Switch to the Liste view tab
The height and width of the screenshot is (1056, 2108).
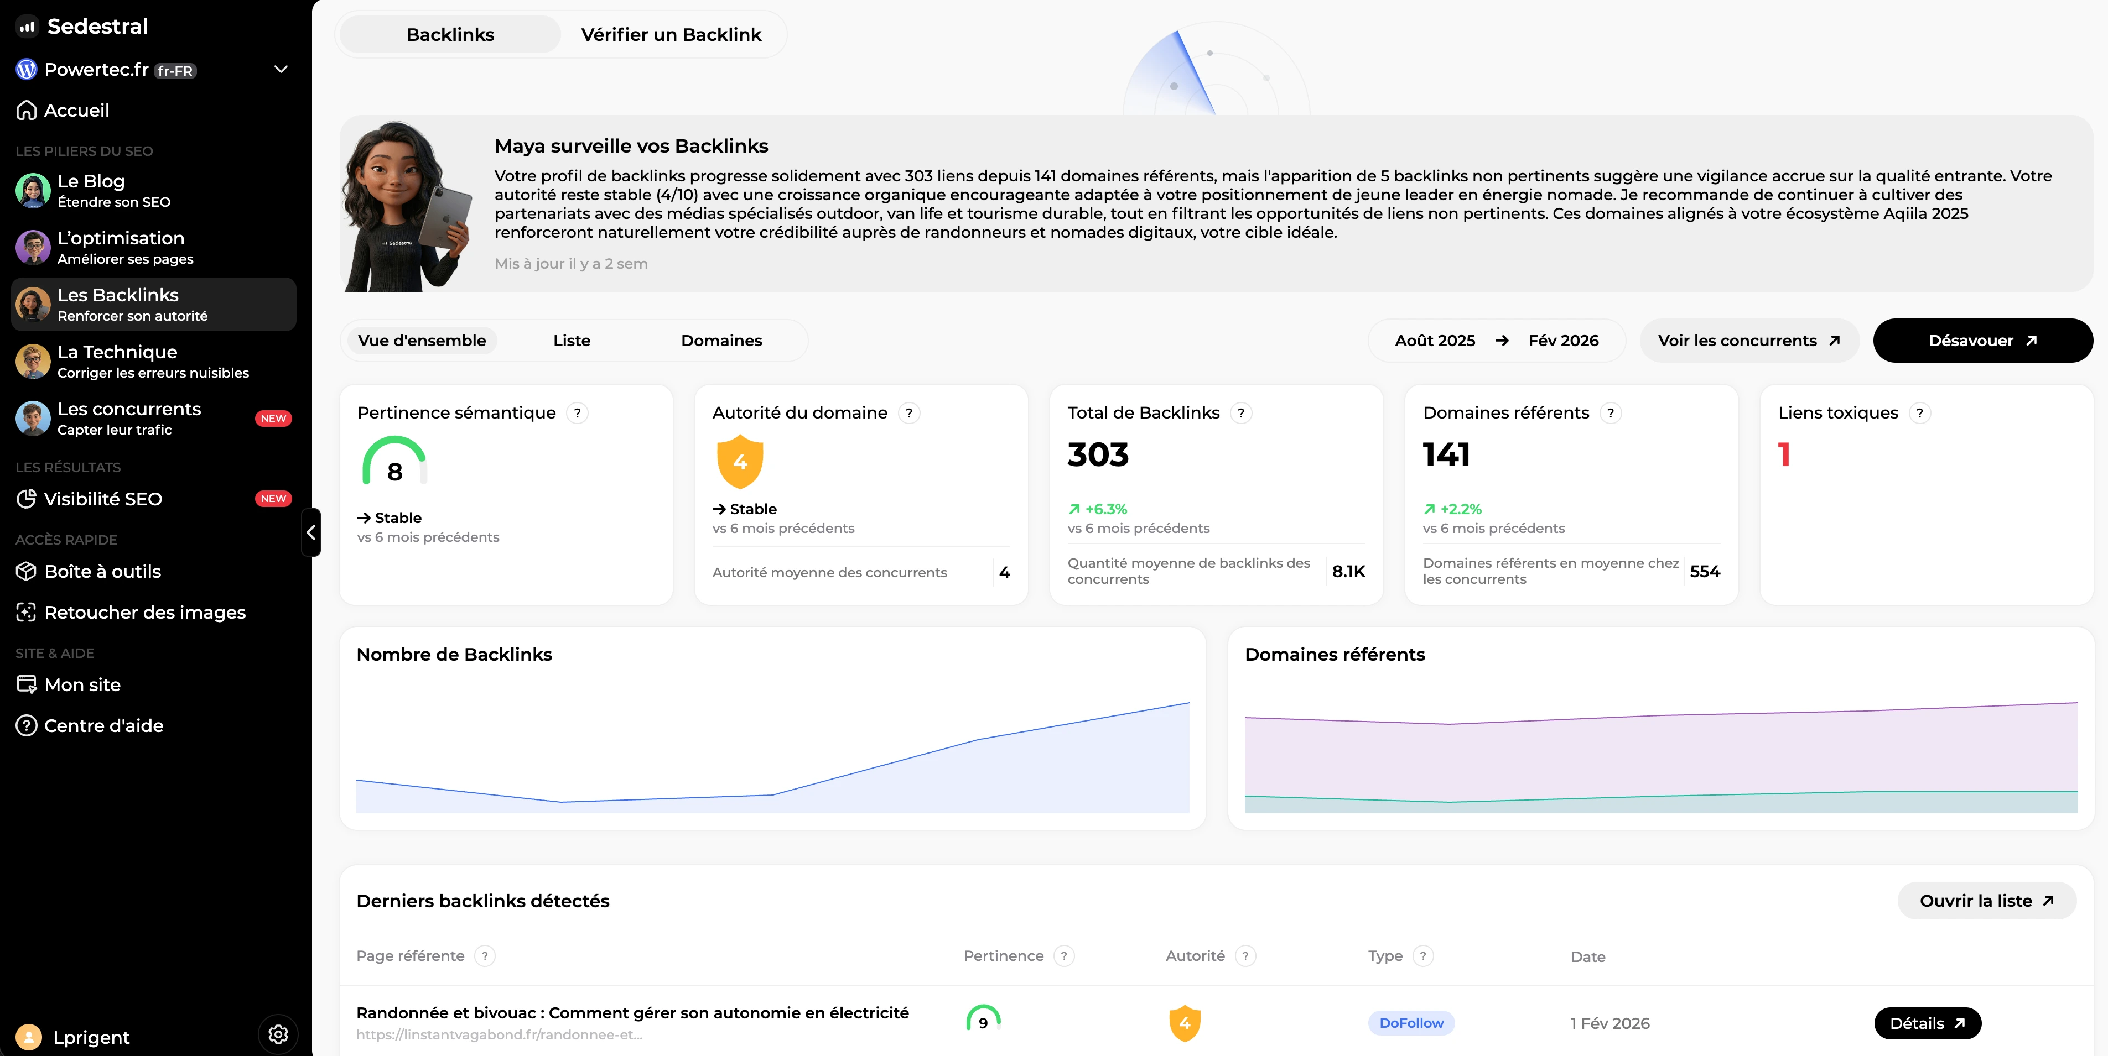[571, 340]
